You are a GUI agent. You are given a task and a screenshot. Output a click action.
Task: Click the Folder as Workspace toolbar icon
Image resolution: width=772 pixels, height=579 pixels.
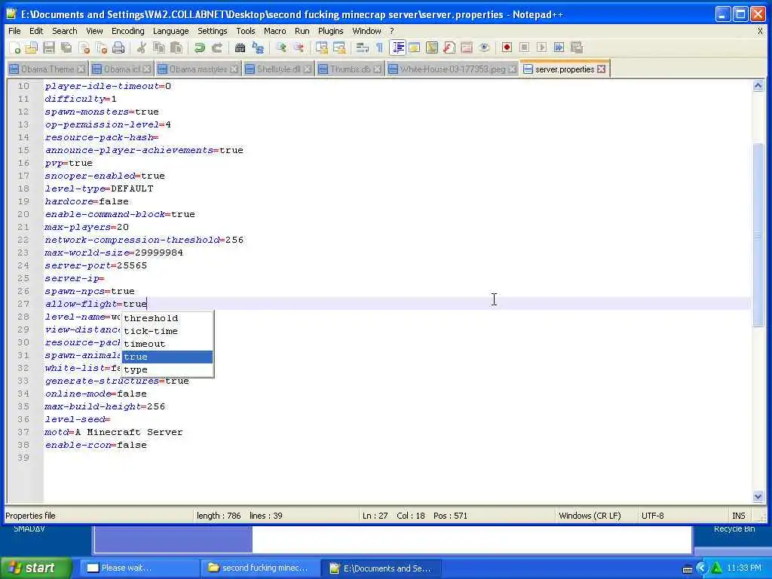466,47
